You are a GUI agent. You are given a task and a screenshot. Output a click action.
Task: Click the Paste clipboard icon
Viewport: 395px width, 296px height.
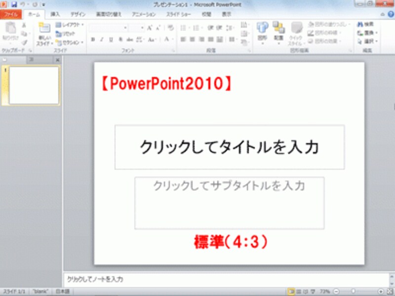(x=10, y=28)
